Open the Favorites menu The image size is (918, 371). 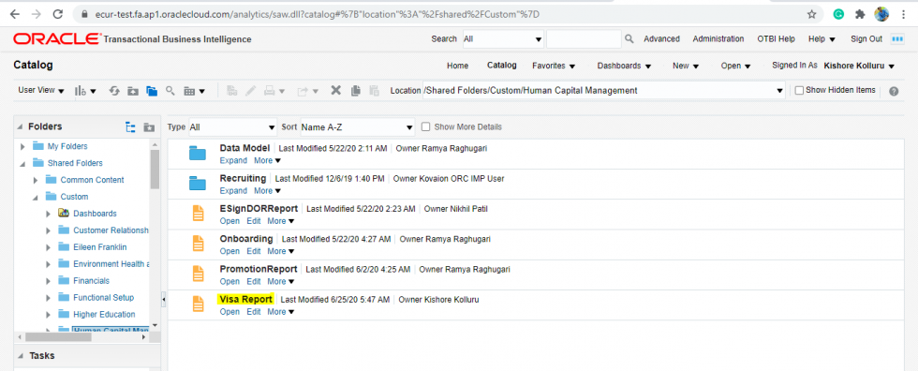click(x=554, y=66)
